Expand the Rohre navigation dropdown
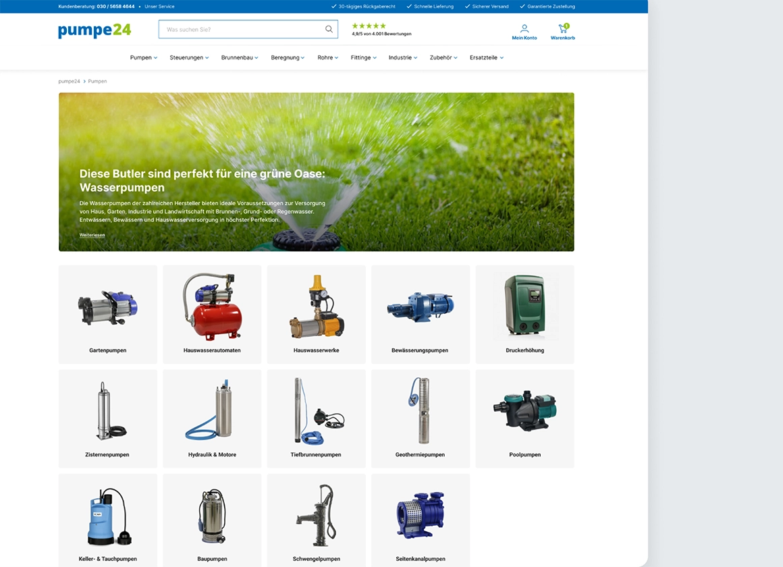 pos(327,57)
